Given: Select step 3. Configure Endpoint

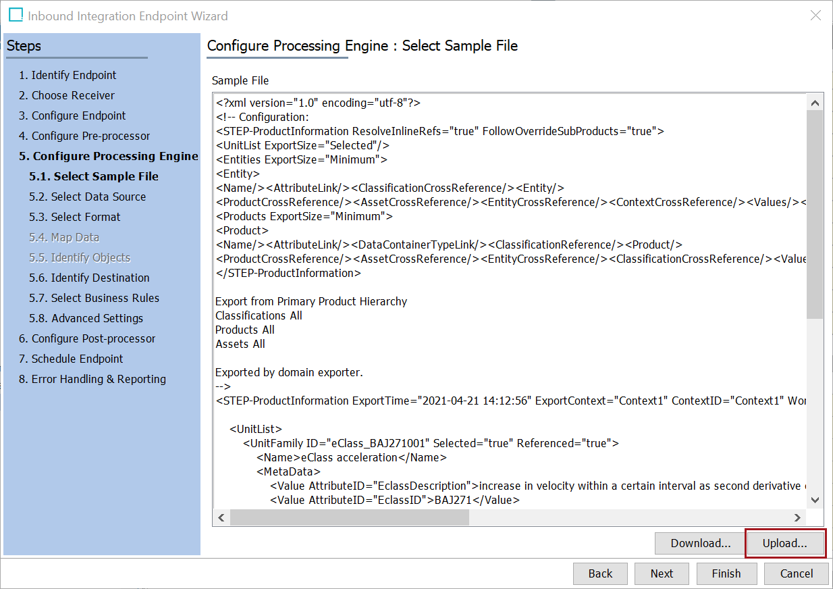Looking at the screenshot, I should (72, 116).
